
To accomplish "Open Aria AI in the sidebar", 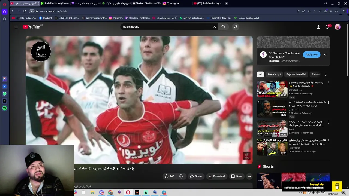I will point(4,79).
